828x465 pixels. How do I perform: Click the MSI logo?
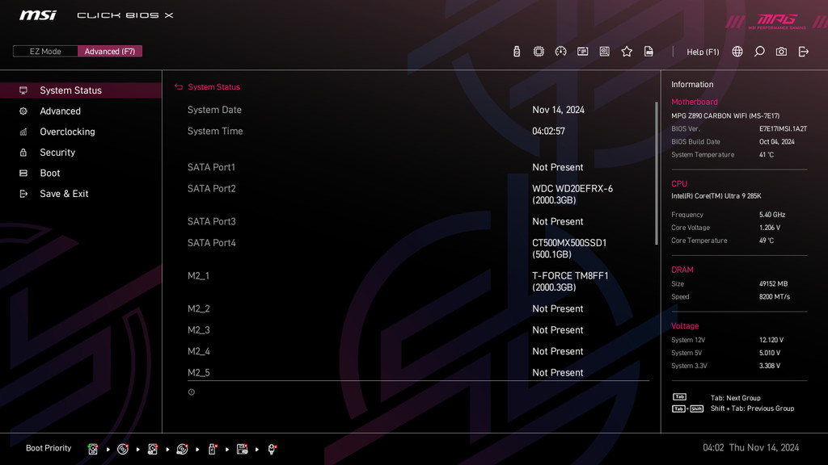[x=37, y=15]
